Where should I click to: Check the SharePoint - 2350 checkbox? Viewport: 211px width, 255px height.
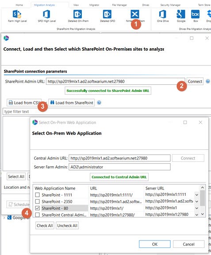click(x=38, y=202)
